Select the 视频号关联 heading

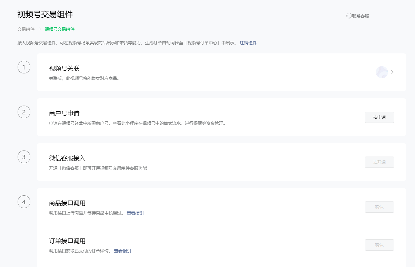point(64,69)
